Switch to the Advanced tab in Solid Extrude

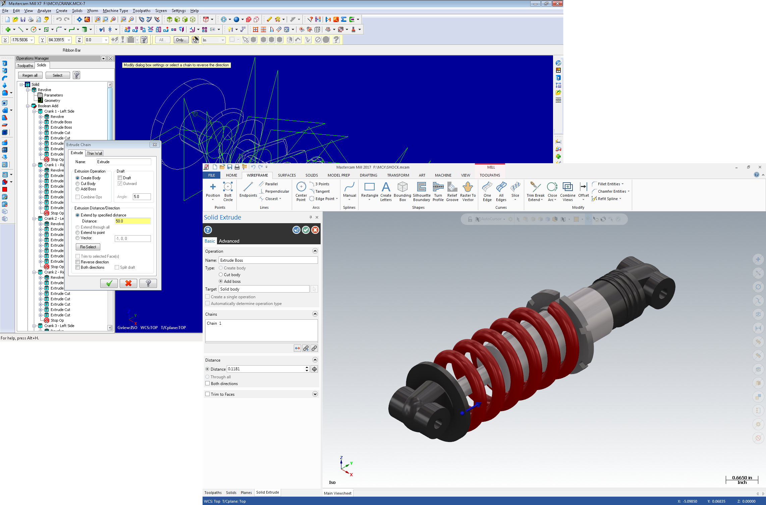click(228, 241)
